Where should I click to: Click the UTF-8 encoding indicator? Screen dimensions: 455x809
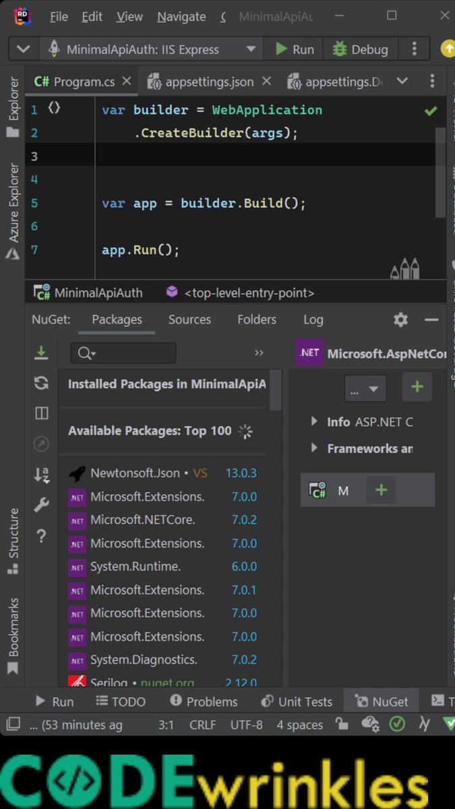[x=246, y=725]
